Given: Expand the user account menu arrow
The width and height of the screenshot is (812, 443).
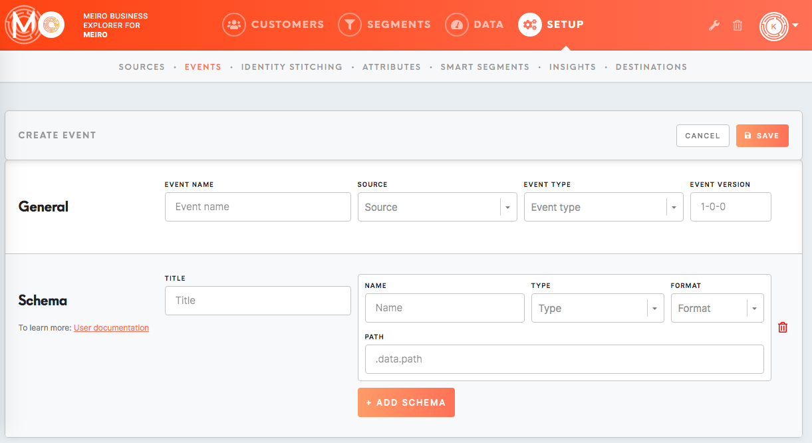Looking at the screenshot, I should (795, 26).
